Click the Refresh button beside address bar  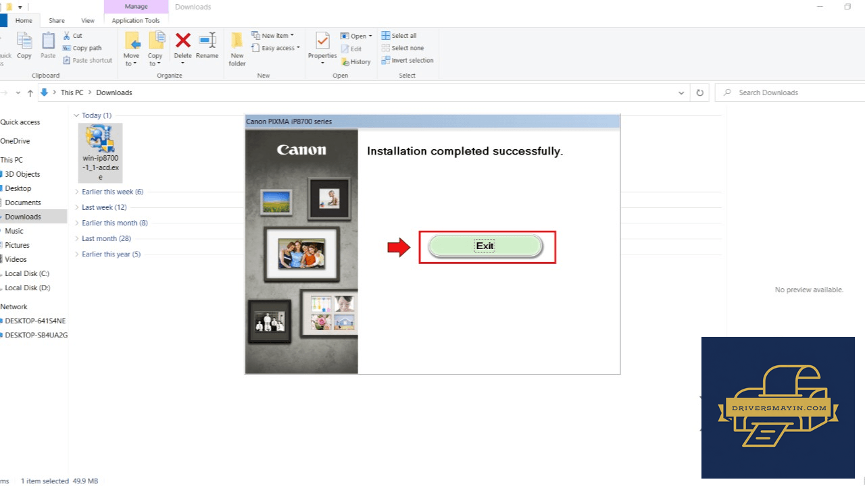point(700,92)
